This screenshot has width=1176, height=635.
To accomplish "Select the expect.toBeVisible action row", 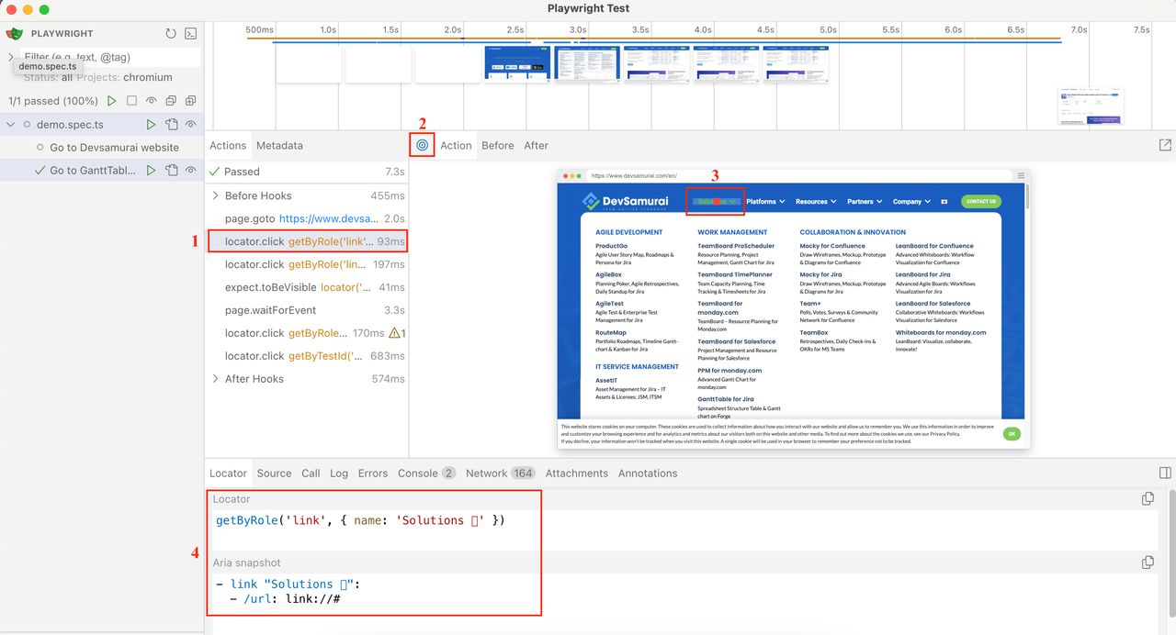I will (307, 287).
